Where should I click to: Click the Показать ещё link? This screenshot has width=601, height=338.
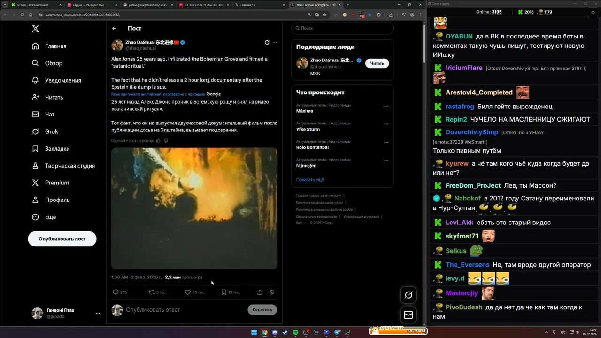tap(310, 180)
